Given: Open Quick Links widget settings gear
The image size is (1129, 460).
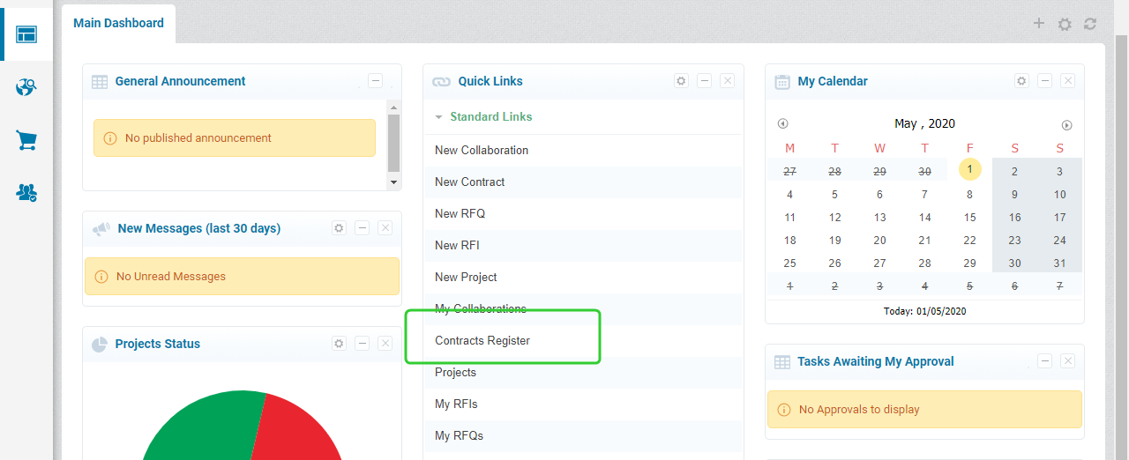Looking at the screenshot, I should [681, 81].
